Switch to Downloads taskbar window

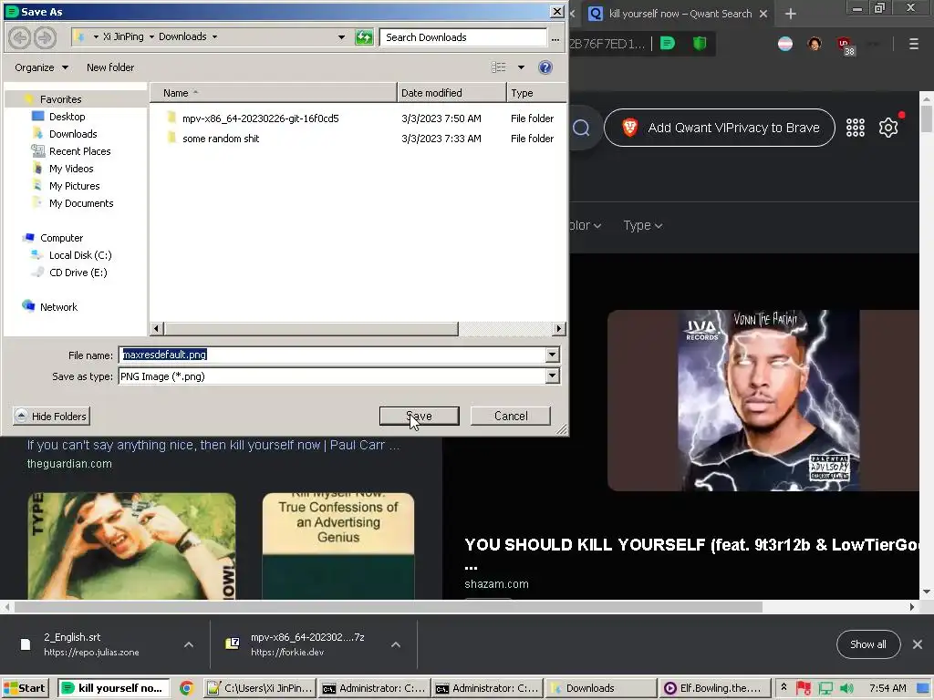(x=600, y=688)
